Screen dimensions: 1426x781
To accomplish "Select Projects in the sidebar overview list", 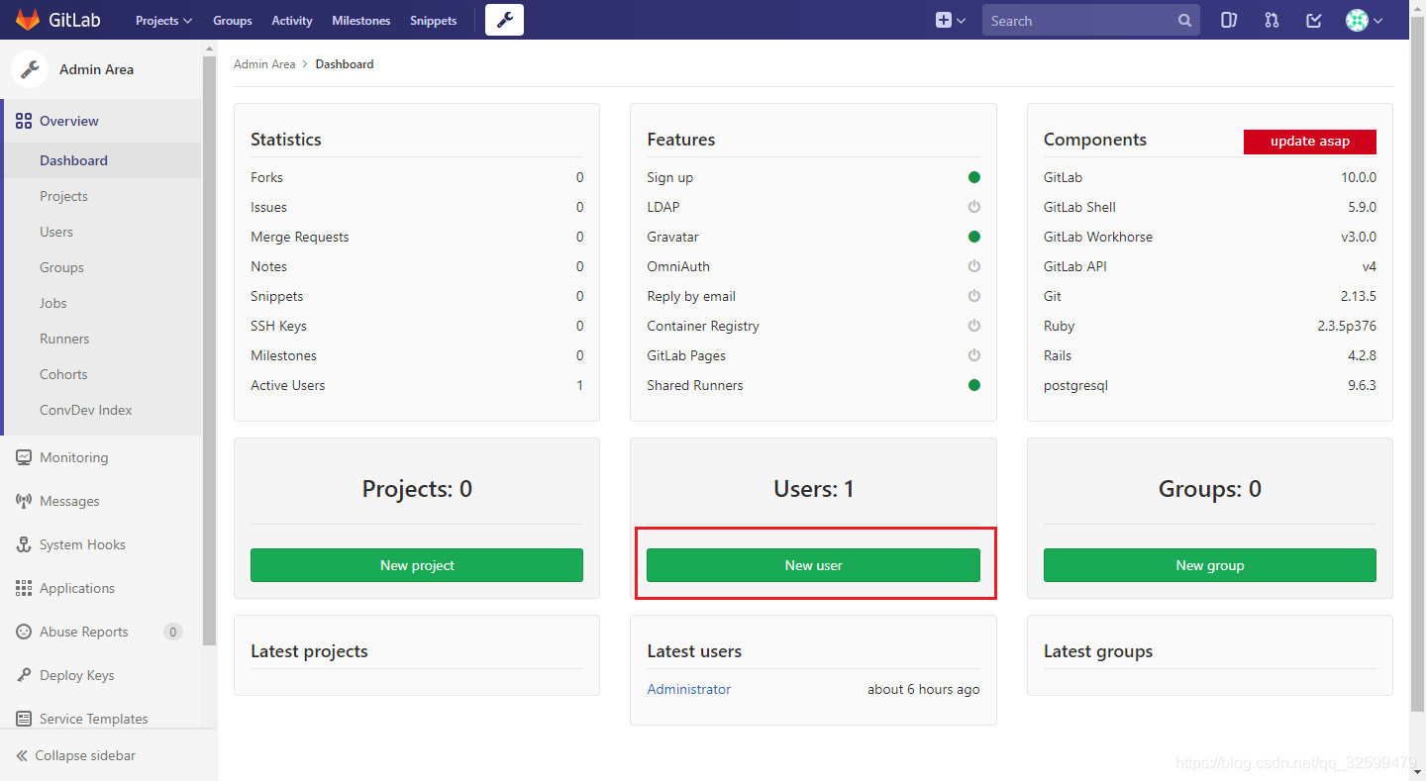I will (63, 196).
